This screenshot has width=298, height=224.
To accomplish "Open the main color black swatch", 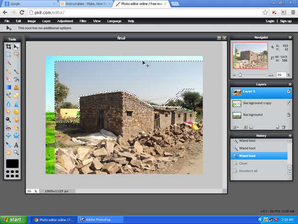I will [x=12, y=164].
